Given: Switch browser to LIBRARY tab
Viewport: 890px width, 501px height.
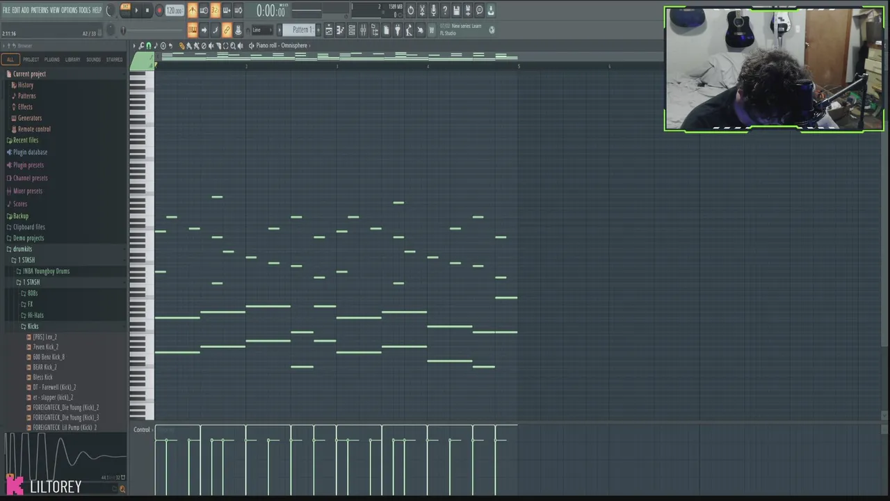Looking at the screenshot, I should pos(73,60).
